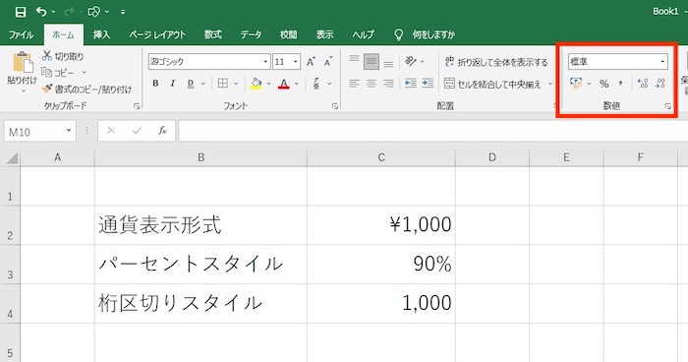Align text left
The width and height of the screenshot is (688, 362).
pyautogui.click(x=354, y=83)
